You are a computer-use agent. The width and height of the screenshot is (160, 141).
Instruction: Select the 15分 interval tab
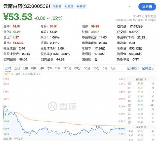tap(96, 68)
